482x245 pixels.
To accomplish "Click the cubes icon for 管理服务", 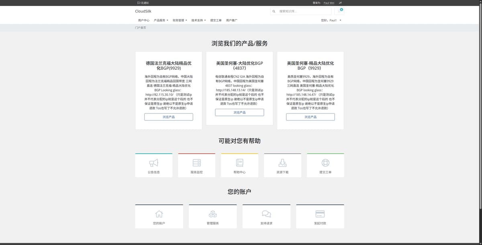I will tap(213, 214).
